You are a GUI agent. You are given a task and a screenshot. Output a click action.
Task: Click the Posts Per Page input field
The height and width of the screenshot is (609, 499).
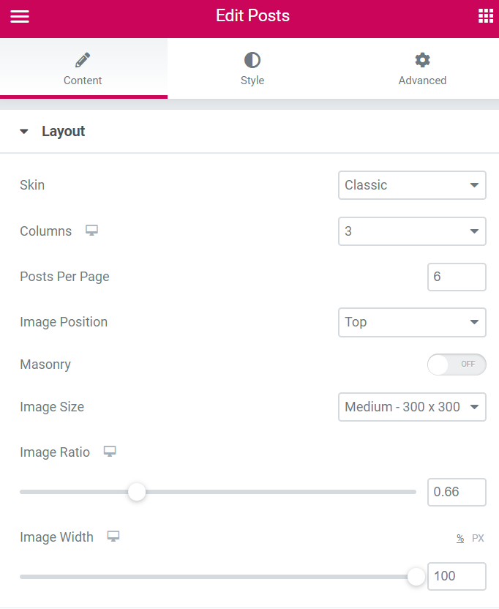[457, 277]
